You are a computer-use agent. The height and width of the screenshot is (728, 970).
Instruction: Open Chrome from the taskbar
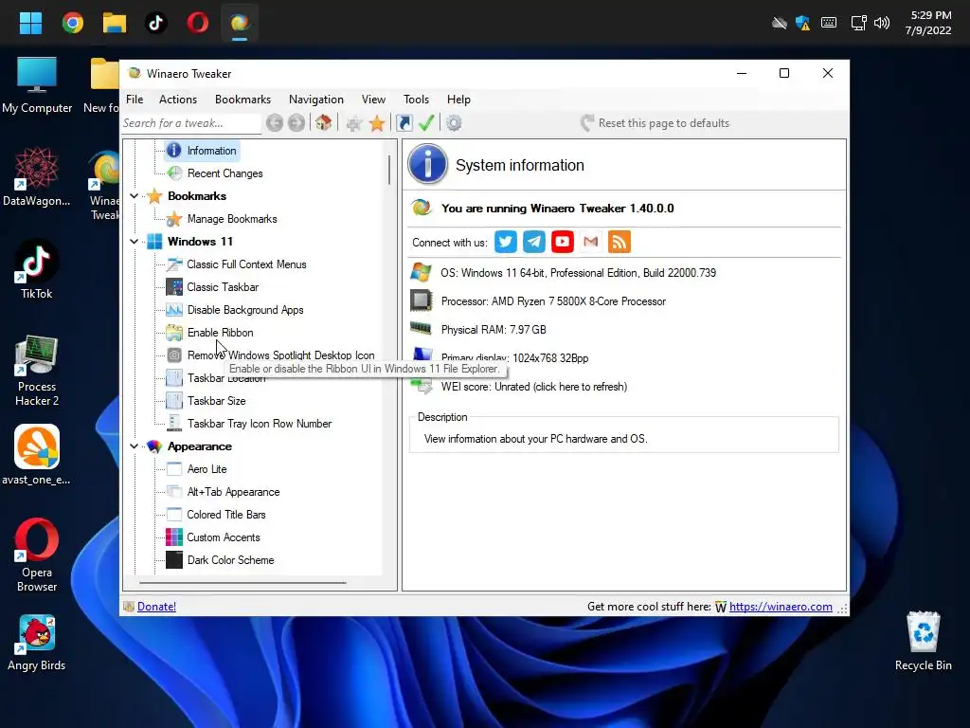point(73,24)
